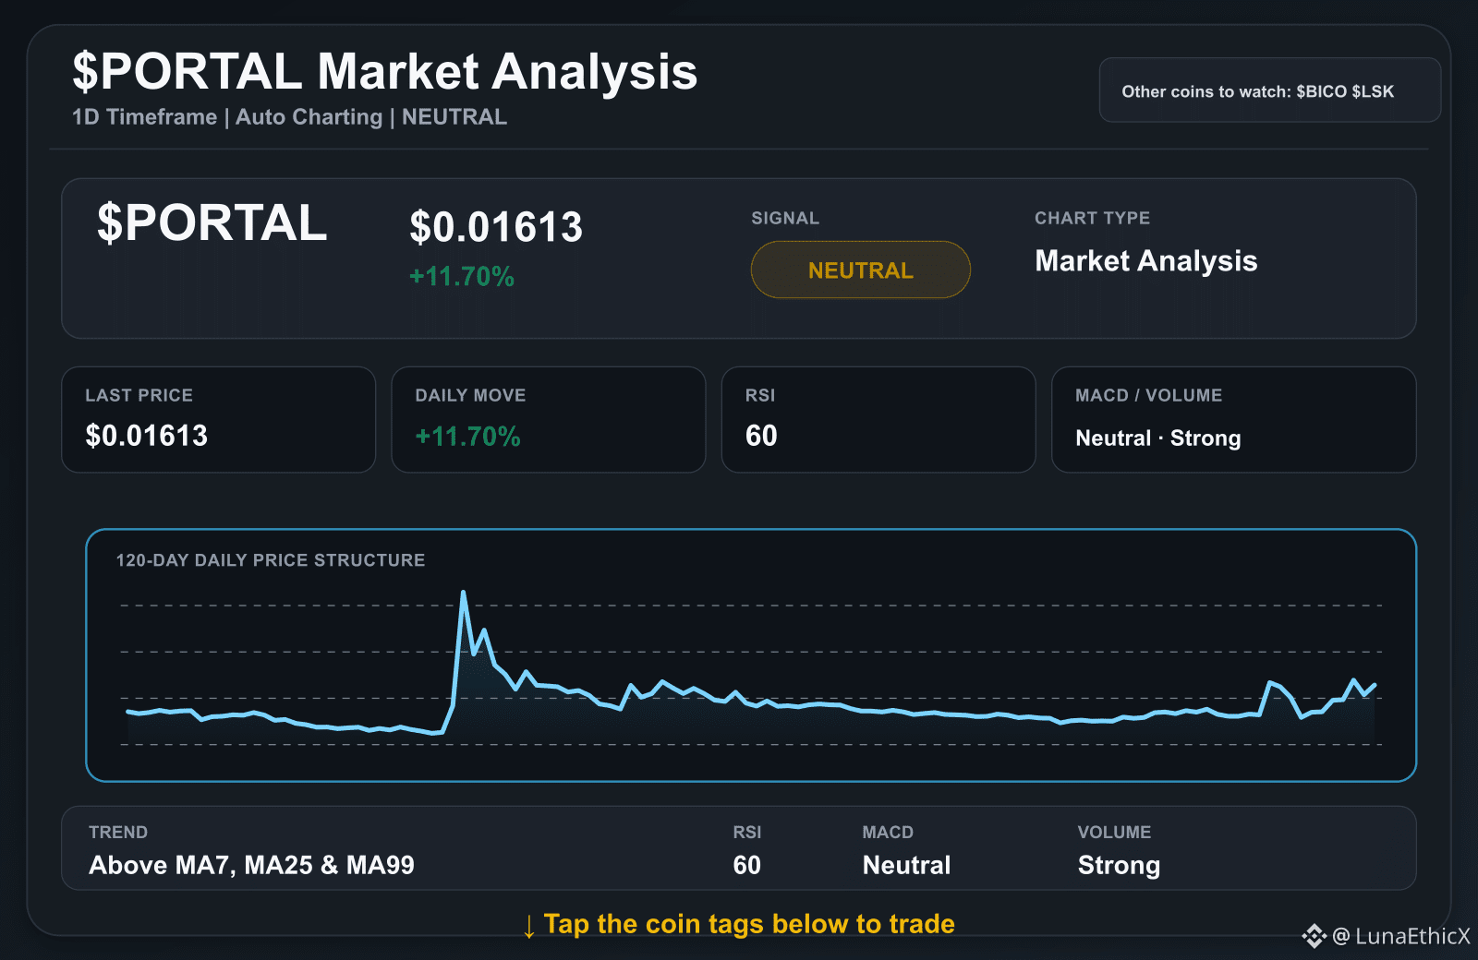Click the CHART TYPE label
Viewport: 1478px width, 960px height.
point(1092,218)
